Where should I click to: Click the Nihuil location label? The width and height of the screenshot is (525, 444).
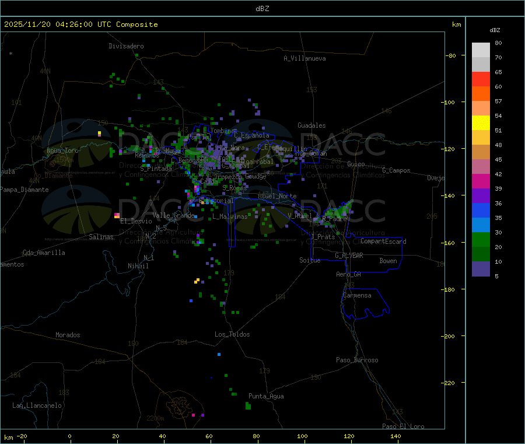[x=138, y=266]
